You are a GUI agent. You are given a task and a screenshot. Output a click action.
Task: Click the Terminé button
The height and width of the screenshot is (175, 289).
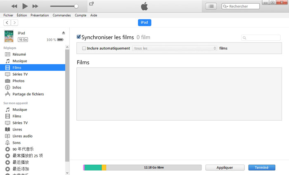coord(262,168)
